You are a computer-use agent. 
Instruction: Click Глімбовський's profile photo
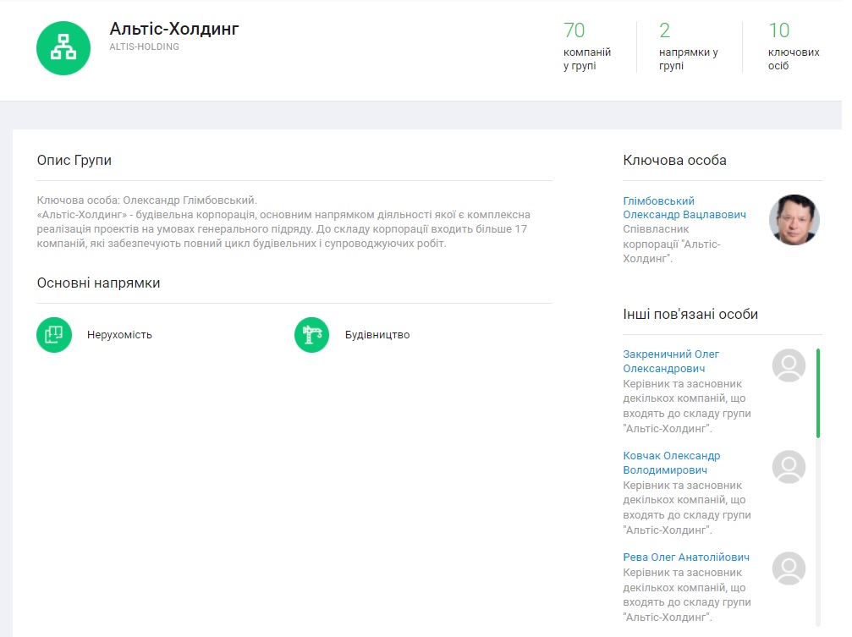(x=794, y=220)
